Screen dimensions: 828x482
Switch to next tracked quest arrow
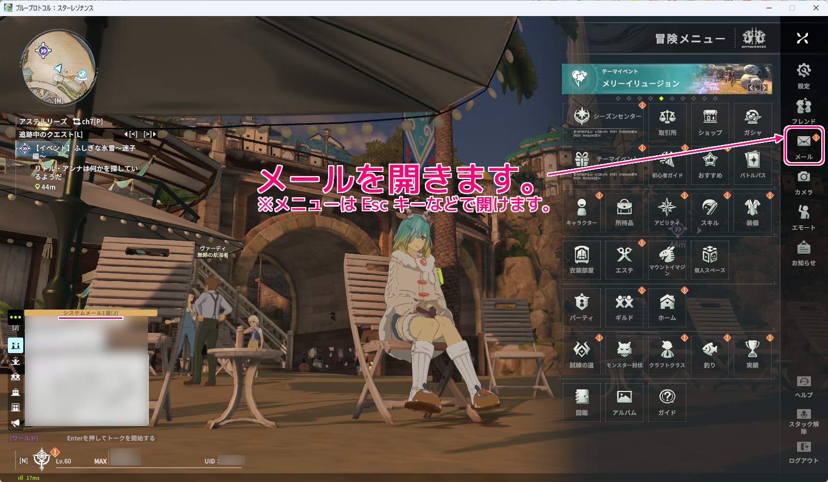(150, 134)
